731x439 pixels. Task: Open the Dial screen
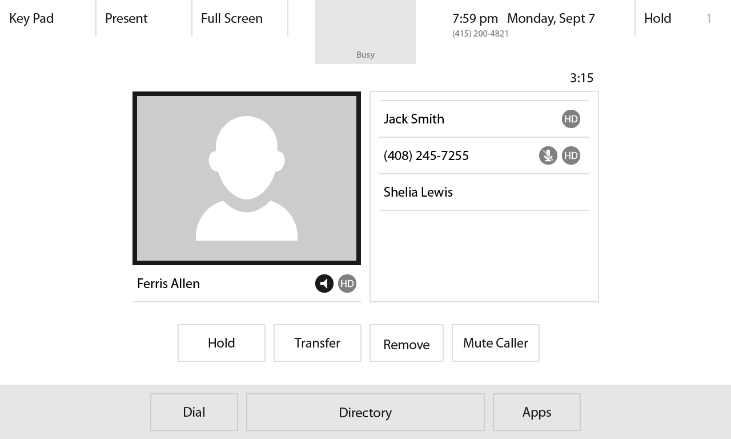click(194, 412)
